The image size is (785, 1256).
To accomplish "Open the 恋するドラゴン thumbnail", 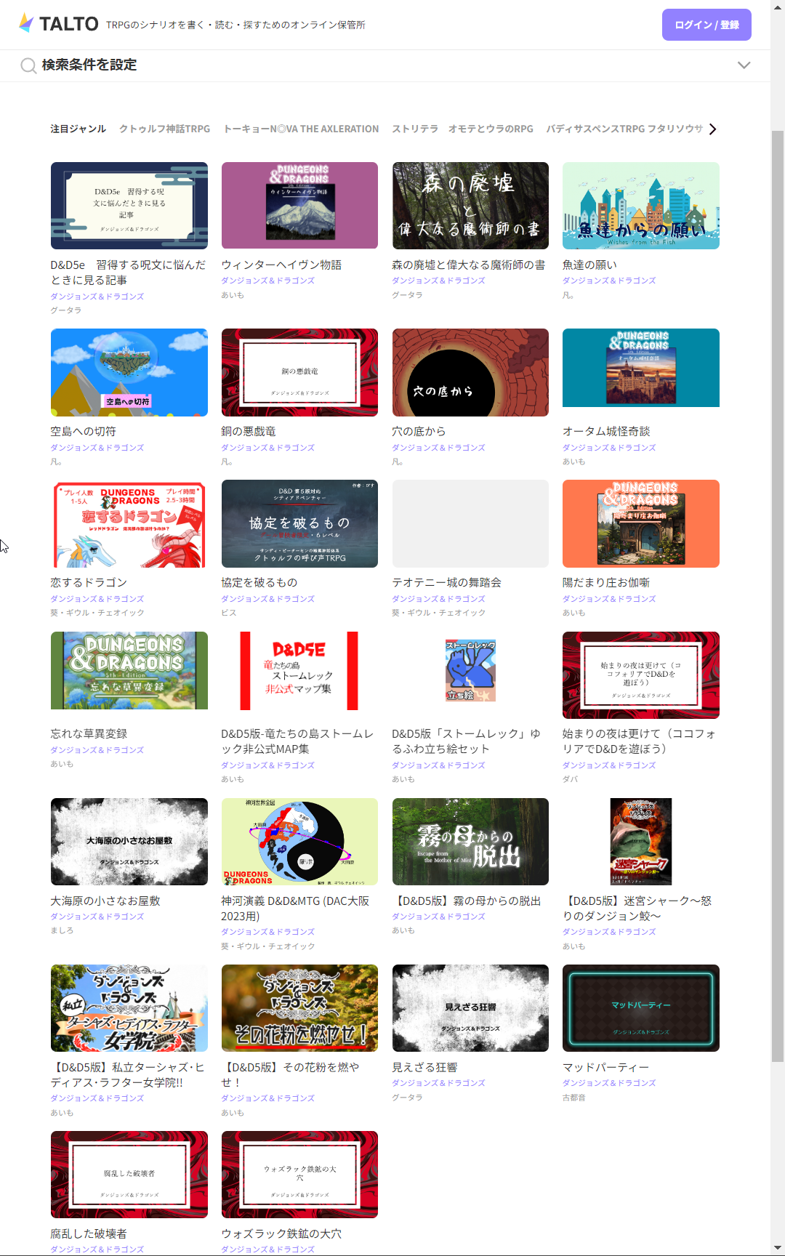I will [x=129, y=523].
